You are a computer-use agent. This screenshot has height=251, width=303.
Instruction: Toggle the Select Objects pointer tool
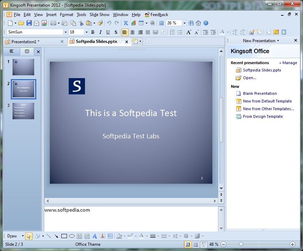29,236
